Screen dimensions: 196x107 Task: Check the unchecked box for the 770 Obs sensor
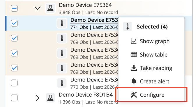(x=14, y=83)
